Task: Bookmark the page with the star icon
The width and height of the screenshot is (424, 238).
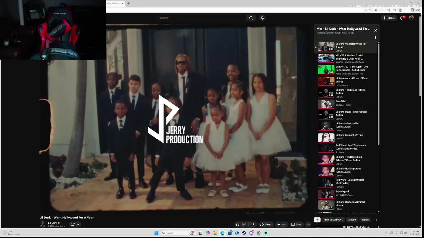Action: point(370,10)
